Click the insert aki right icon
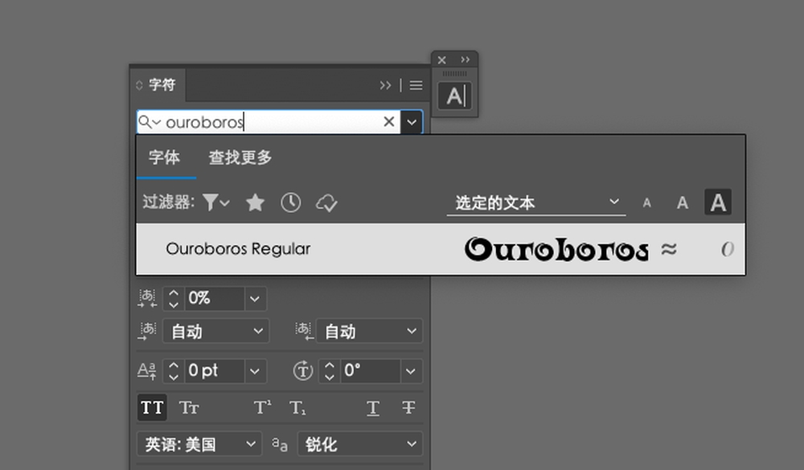This screenshot has height=470, width=804. (304, 331)
